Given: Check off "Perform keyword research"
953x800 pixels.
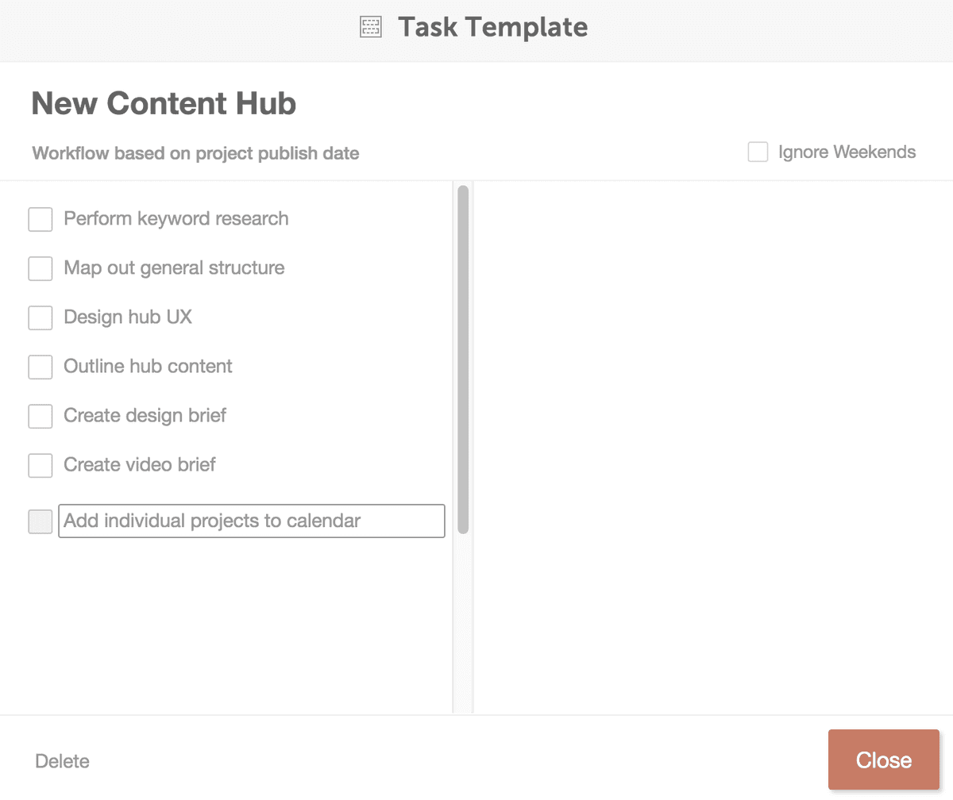Looking at the screenshot, I should (x=40, y=219).
